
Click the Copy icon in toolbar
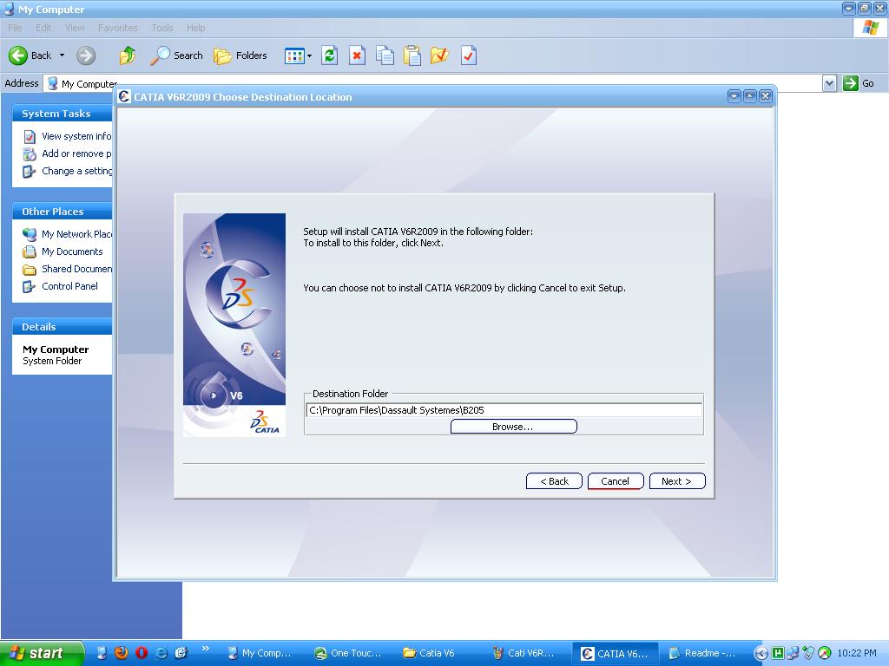pyautogui.click(x=385, y=55)
